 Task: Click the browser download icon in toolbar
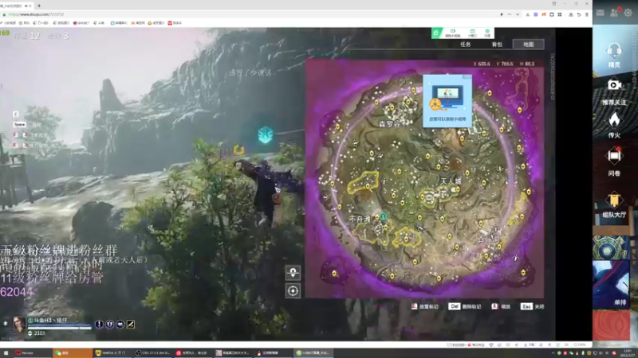coord(571,14)
